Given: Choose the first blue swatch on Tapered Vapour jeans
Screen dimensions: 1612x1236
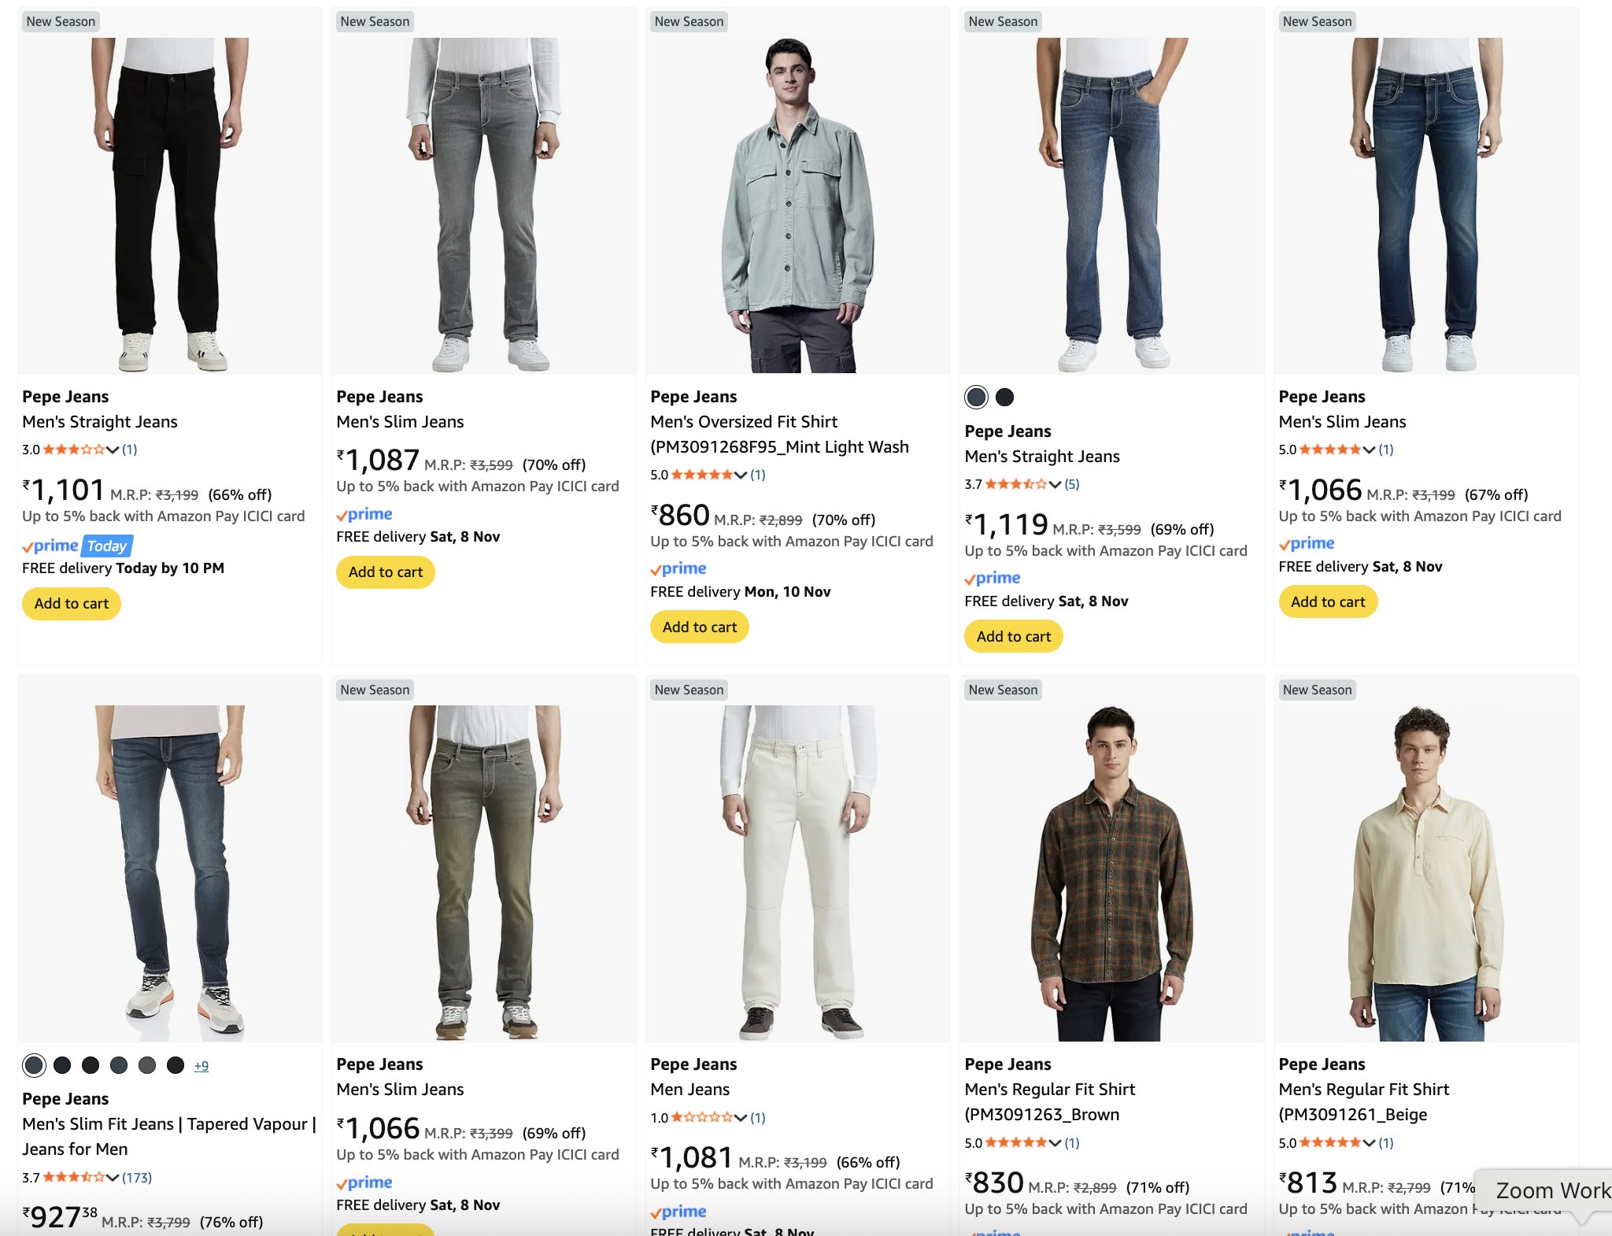Looking at the screenshot, I should (34, 1066).
